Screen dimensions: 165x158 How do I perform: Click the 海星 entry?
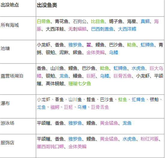click(131, 21)
